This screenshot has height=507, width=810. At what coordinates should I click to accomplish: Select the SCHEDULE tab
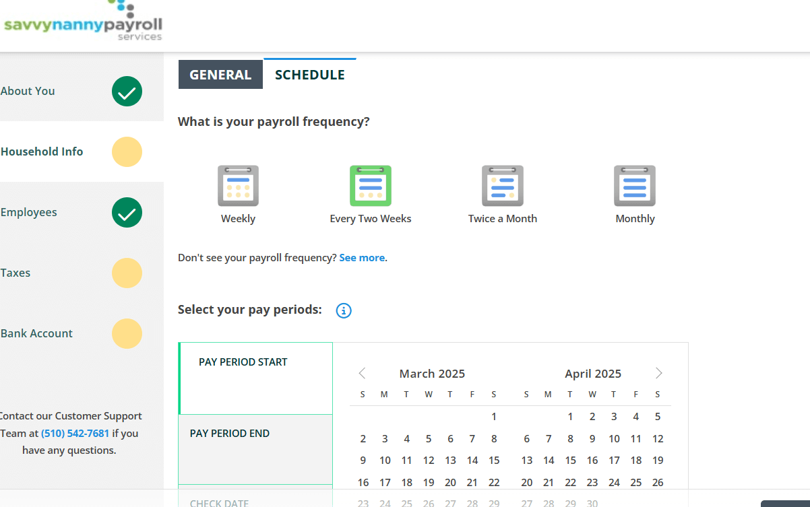click(309, 74)
